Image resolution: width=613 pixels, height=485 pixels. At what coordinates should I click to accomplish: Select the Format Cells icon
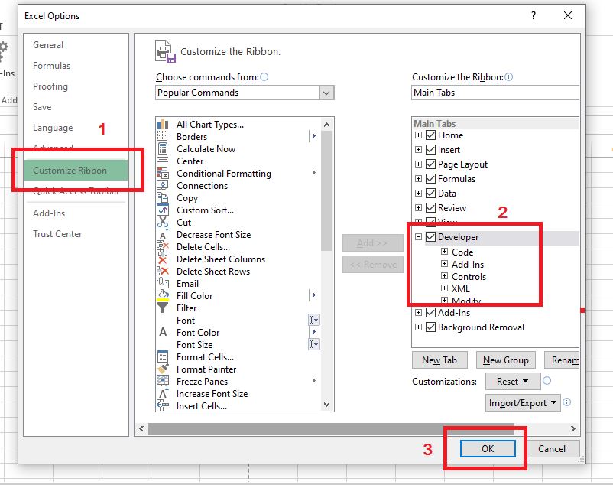click(163, 356)
